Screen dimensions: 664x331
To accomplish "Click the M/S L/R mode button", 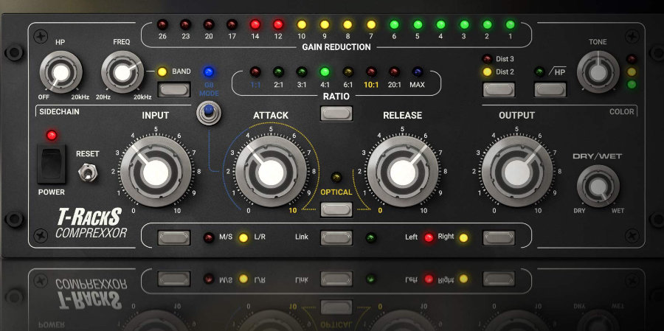I will pos(174,237).
